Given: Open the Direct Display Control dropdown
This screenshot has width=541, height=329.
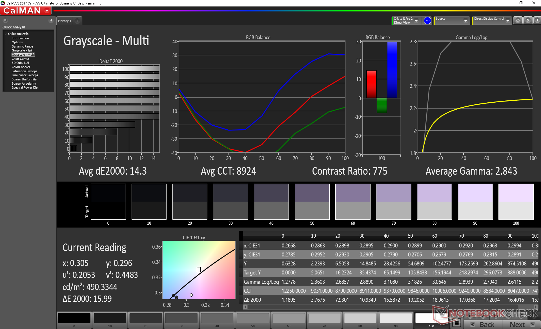Looking at the screenshot, I should (507, 21).
